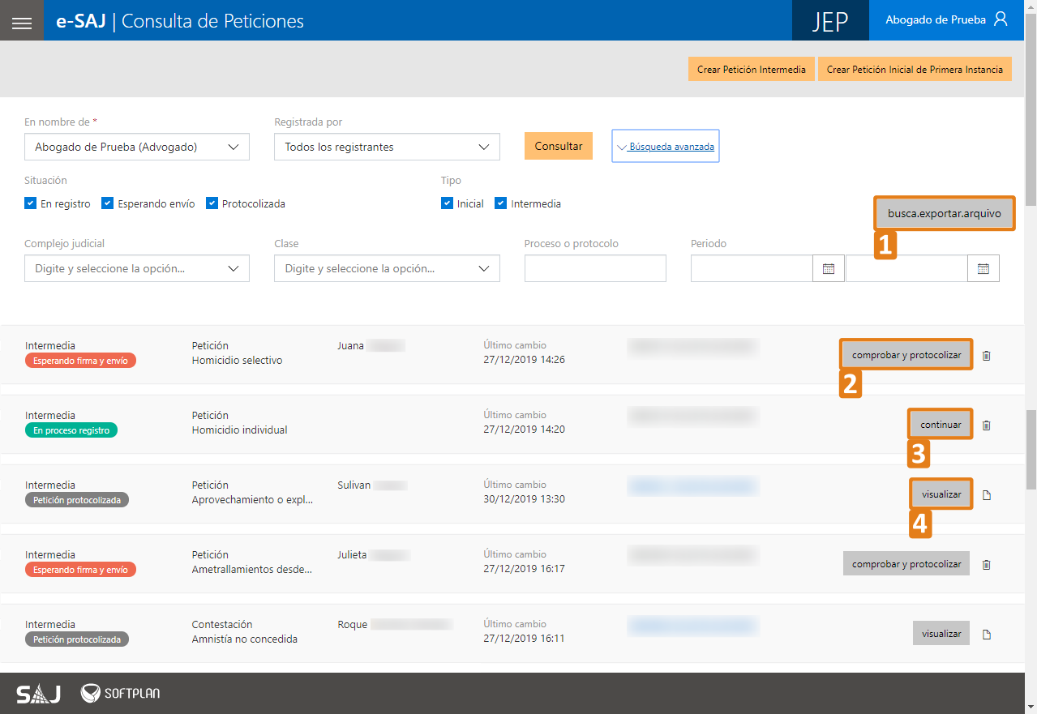Uncheck the En registro checkbox
Viewport: 1037px width, 714px height.
pyautogui.click(x=31, y=203)
